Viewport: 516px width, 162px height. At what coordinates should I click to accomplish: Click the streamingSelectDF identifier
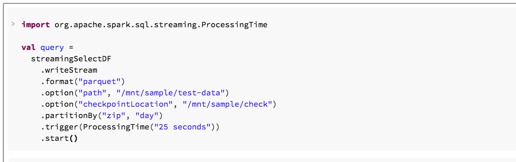pyautogui.click(x=71, y=59)
